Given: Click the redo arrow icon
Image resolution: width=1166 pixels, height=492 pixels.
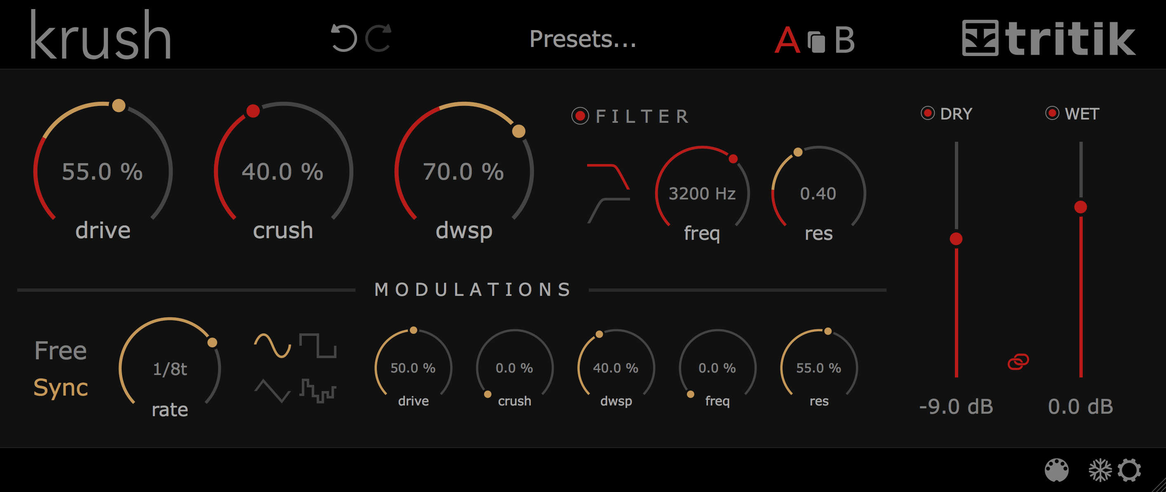Looking at the screenshot, I should click(x=379, y=38).
